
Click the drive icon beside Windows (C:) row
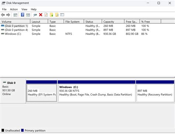click(x=3, y=34)
